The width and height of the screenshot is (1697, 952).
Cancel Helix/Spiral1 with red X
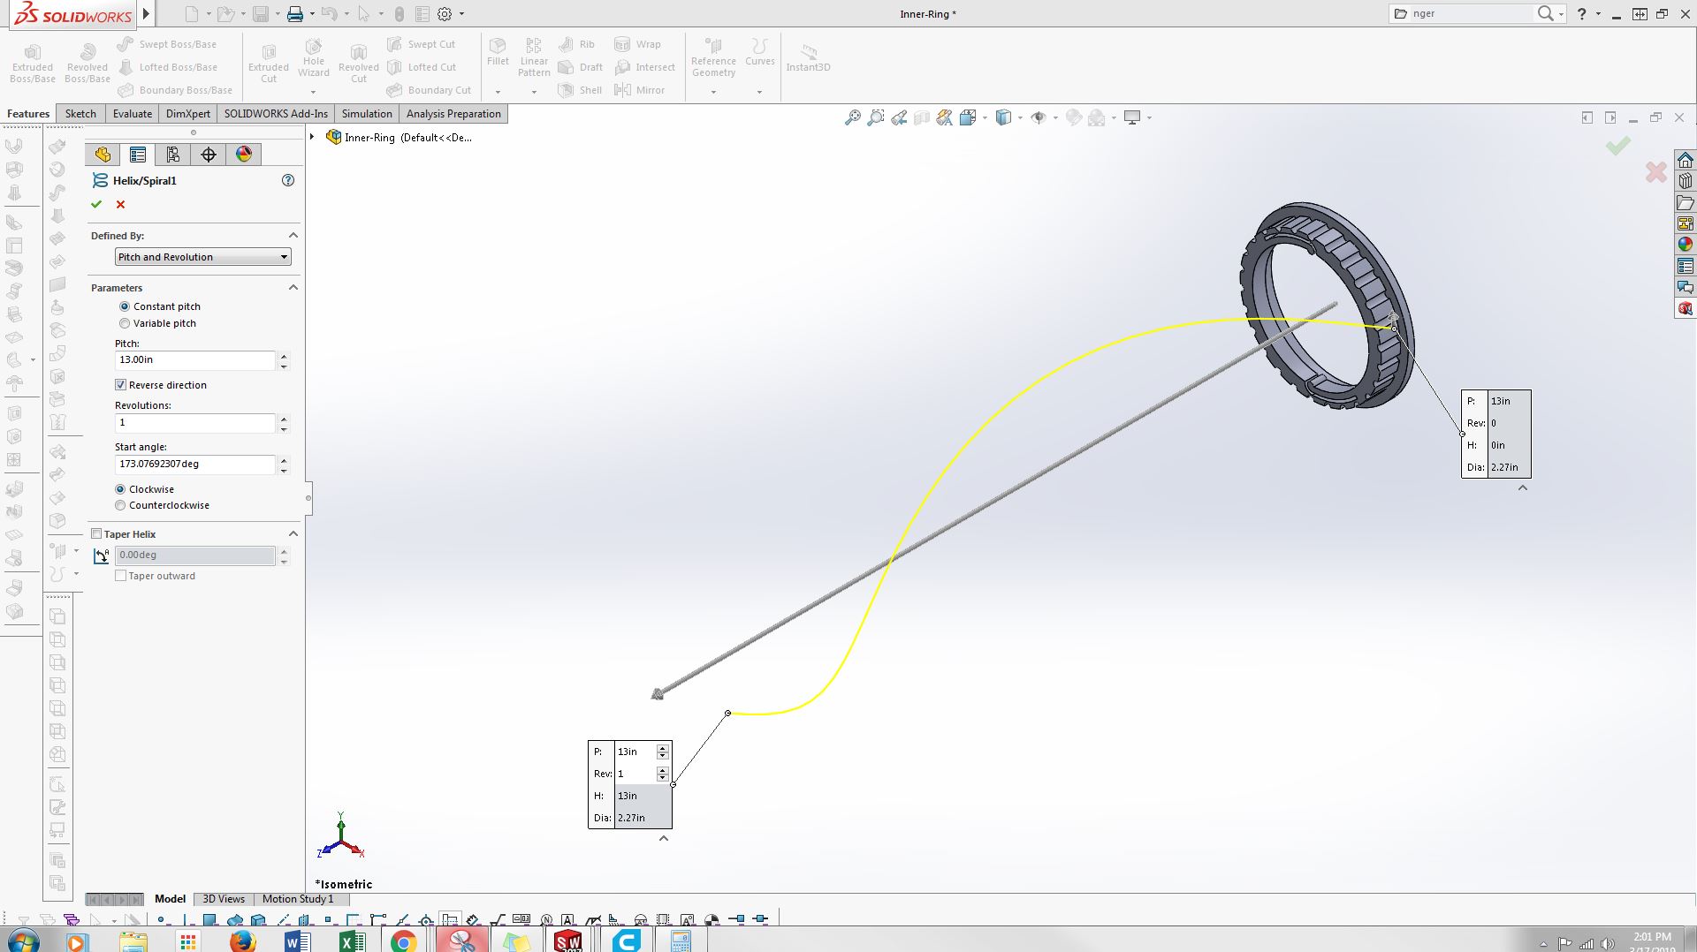(x=121, y=205)
